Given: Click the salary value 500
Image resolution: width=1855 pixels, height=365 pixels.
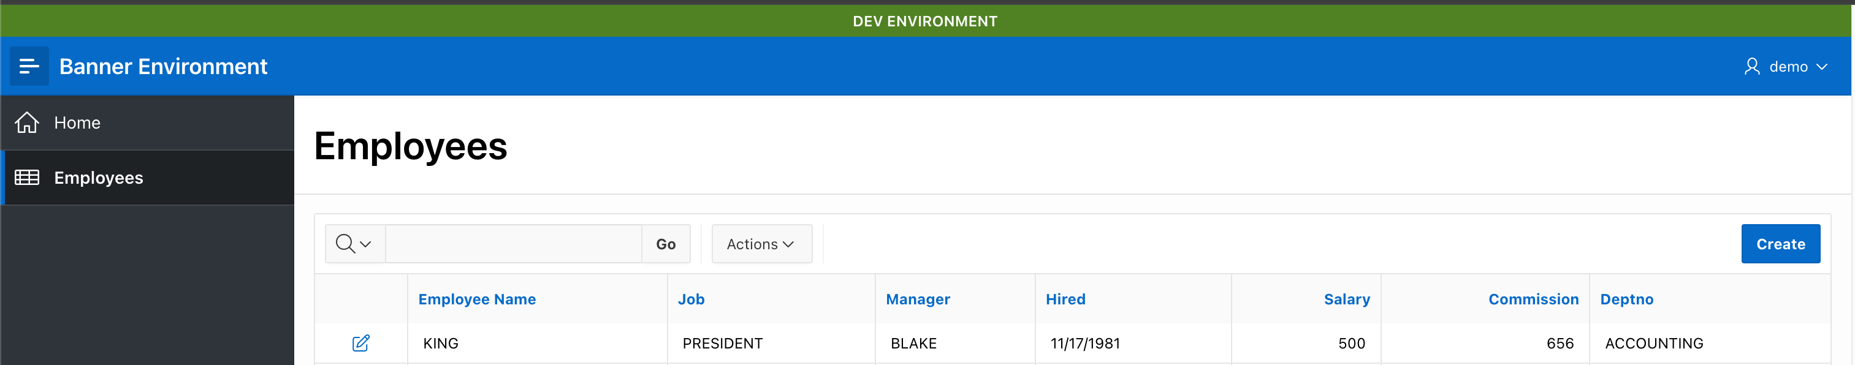Looking at the screenshot, I should click(x=1352, y=344).
